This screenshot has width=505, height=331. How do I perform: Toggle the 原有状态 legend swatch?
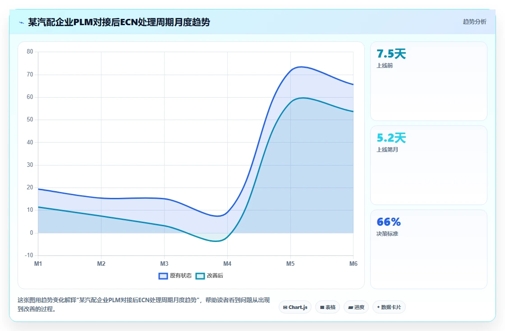click(x=163, y=276)
